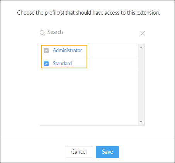Click blank space right of Administrator name
The height and width of the screenshot is (163, 175).
click(x=112, y=51)
